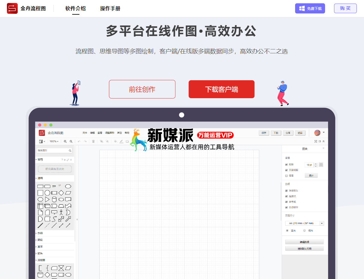Screen dimensions: 364x279
Task: Click the 金舟流程图 logo in the website header
Action: point(26,8)
